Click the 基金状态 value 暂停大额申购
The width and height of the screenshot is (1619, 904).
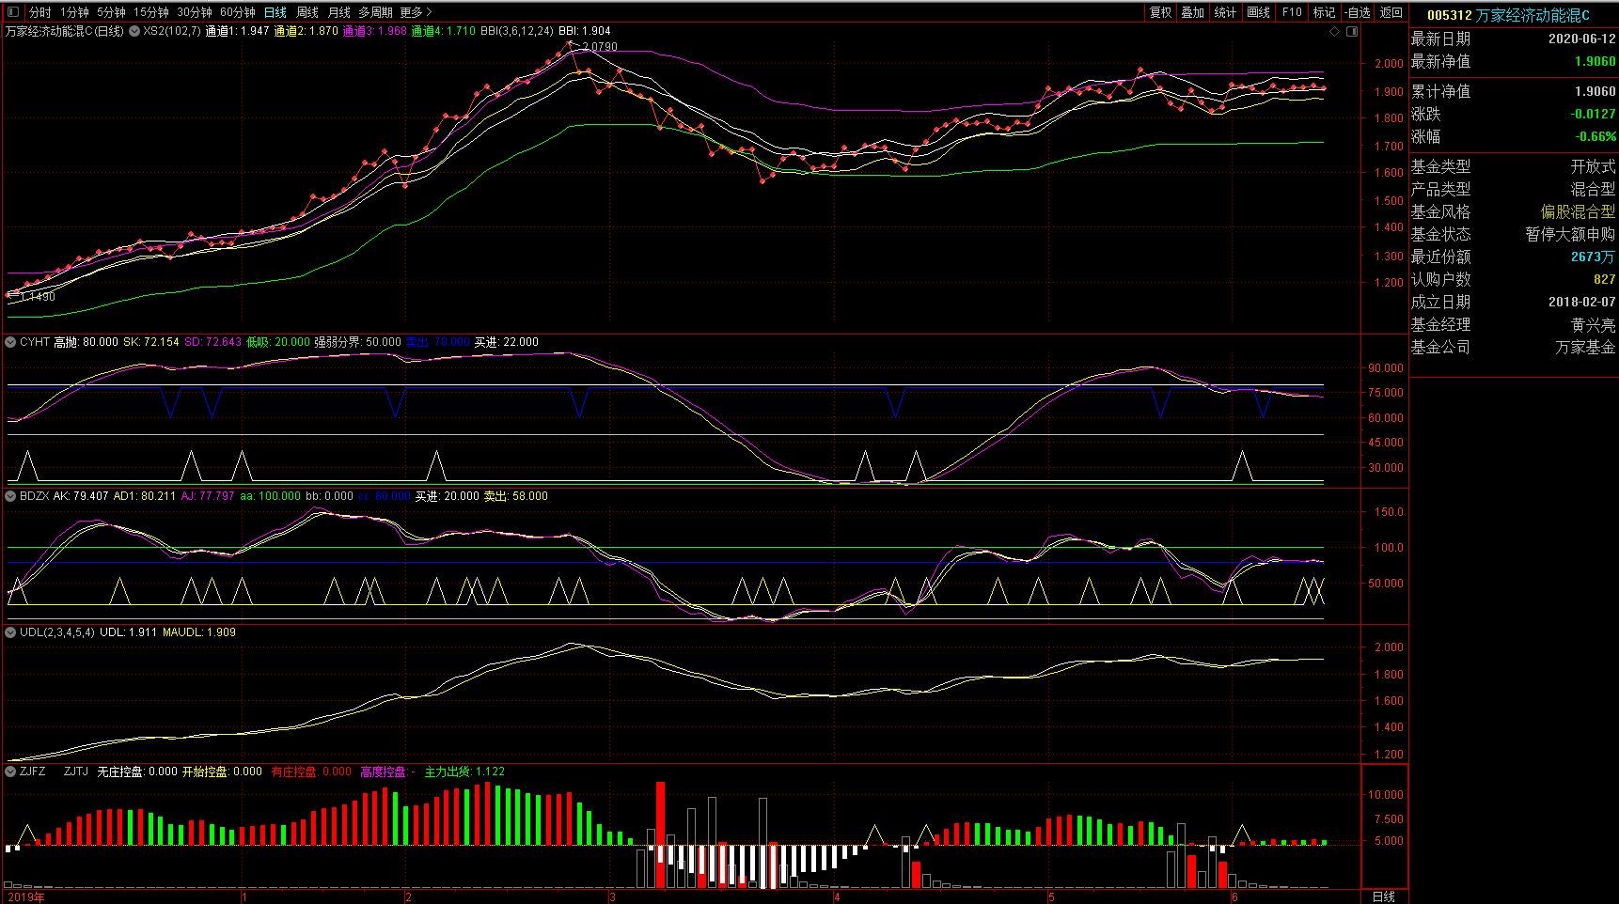click(x=1571, y=234)
